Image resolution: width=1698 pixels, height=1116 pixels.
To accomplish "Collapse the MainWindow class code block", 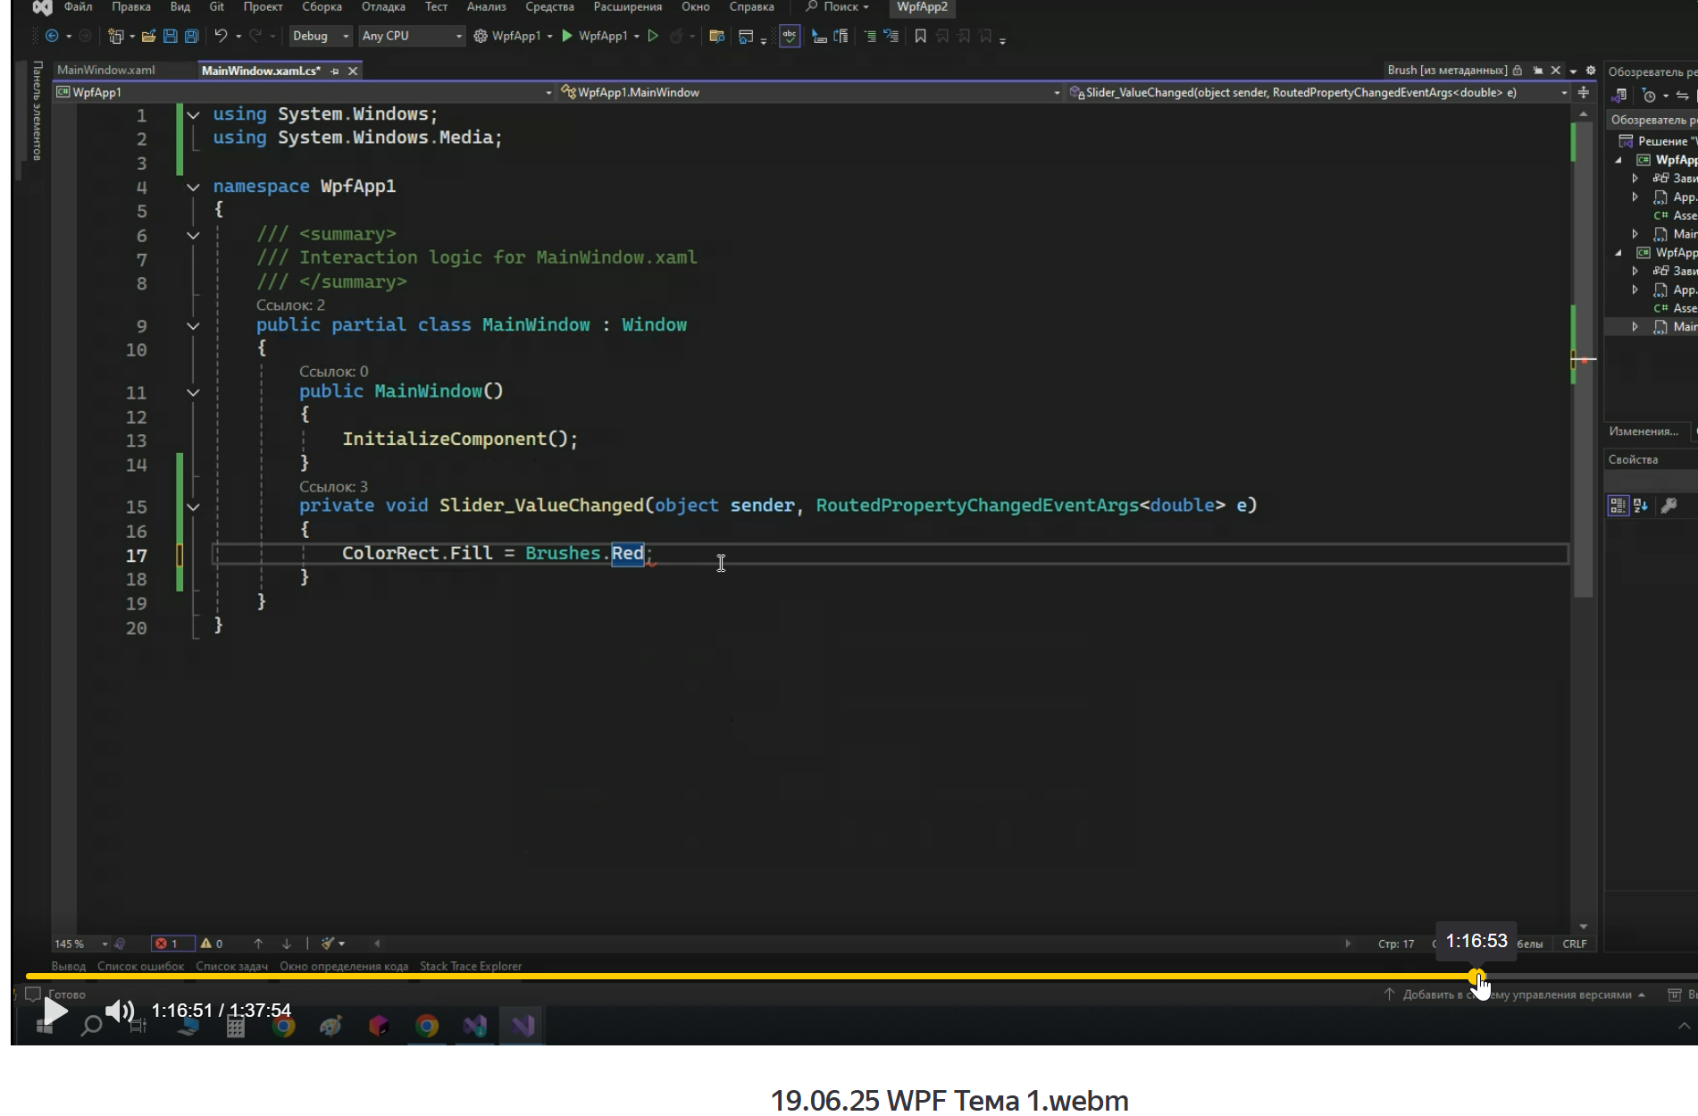I will (193, 326).
